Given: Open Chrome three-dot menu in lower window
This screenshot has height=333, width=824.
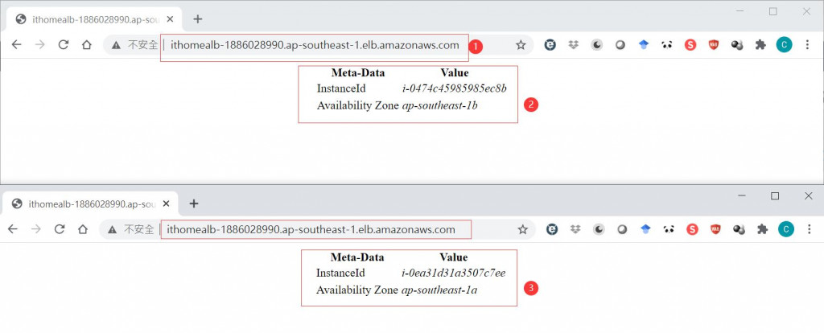Looking at the screenshot, I should tap(810, 229).
